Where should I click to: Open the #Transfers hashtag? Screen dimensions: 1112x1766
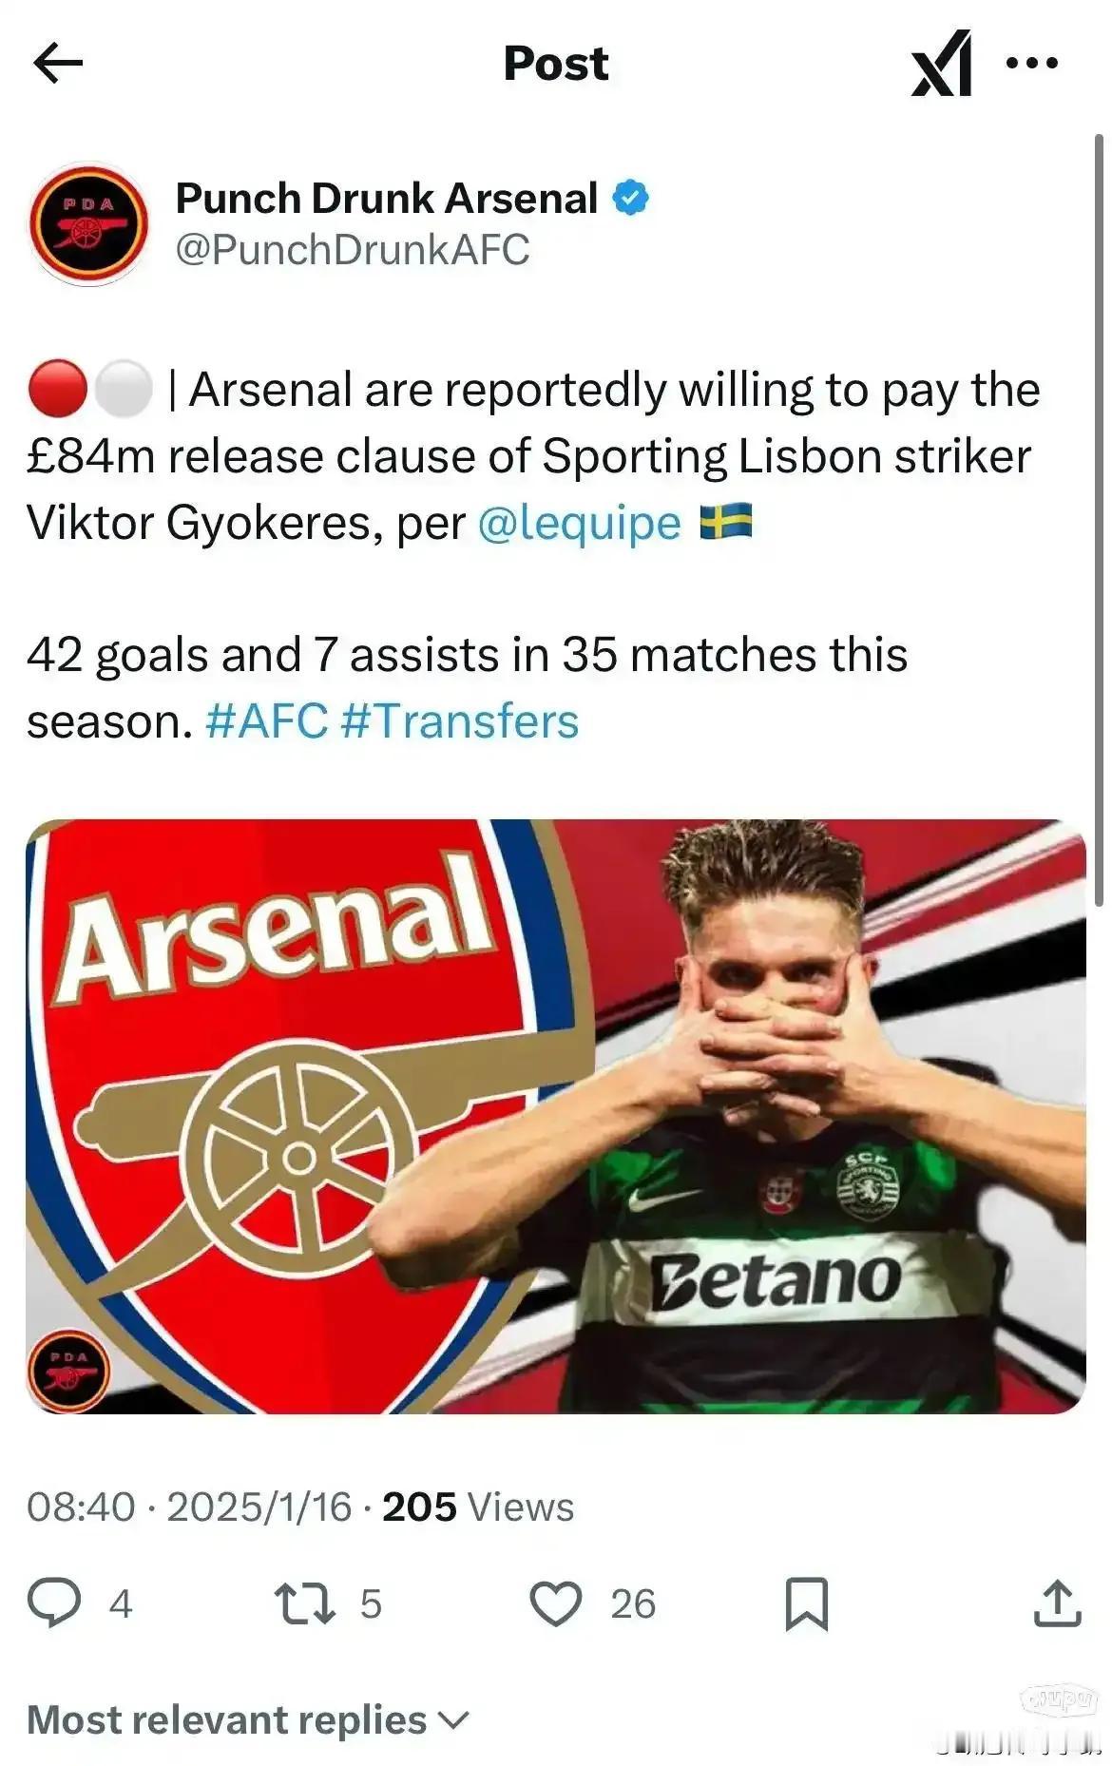459,721
